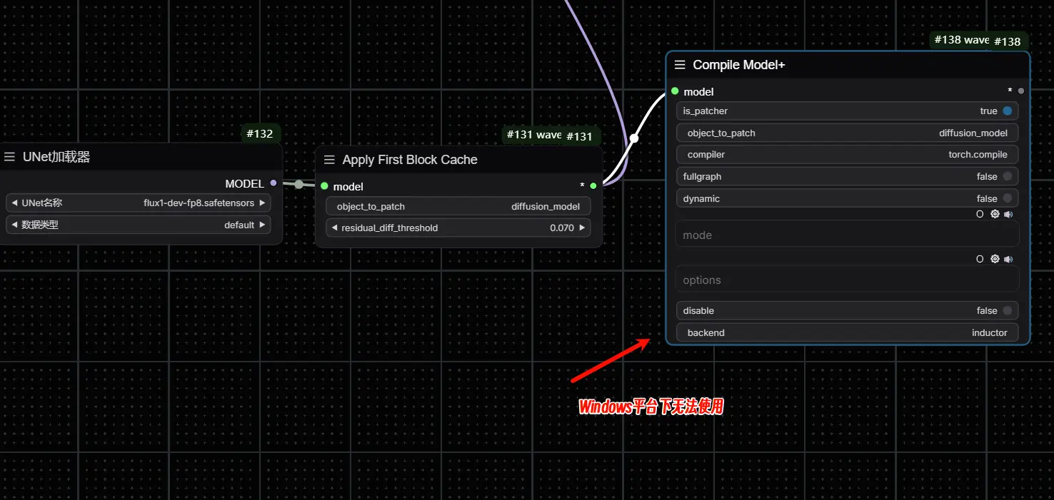Click the model input socket on Compile Model+
This screenshot has height=500, width=1054.
pyautogui.click(x=675, y=91)
